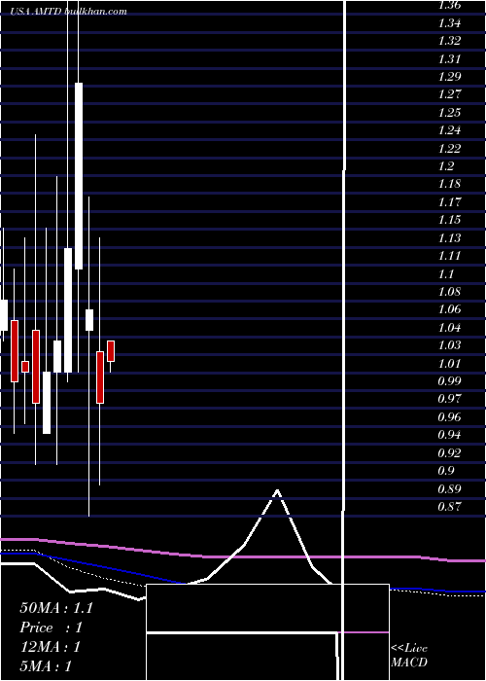The width and height of the screenshot is (486, 681).
Task: Click the '50MA : 1.1' legend entry
Action: (56, 608)
